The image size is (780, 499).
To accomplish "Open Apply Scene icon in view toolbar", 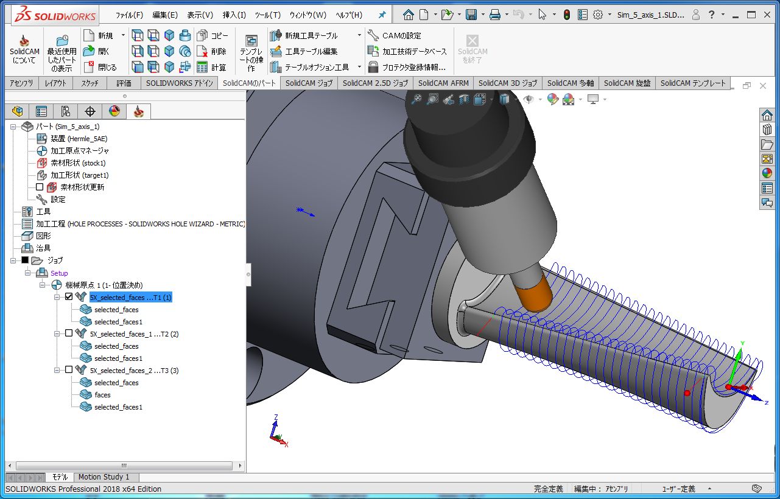I will [x=569, y=99].
